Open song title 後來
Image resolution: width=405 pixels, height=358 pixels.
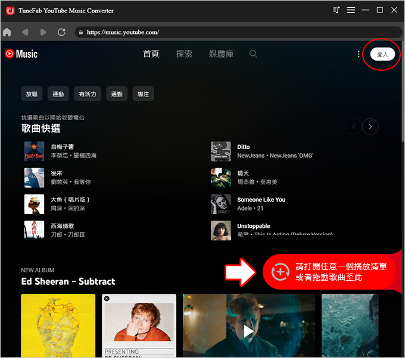[x=57, y=173]
